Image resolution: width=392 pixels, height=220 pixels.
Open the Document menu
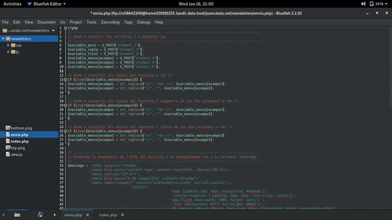[47, 22]
